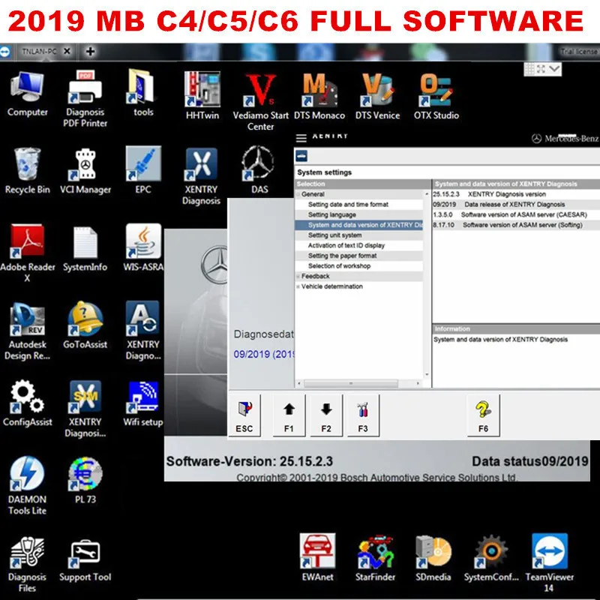Expand the Feedback tree node
The image size is (600, 600).
coord(298,276)
